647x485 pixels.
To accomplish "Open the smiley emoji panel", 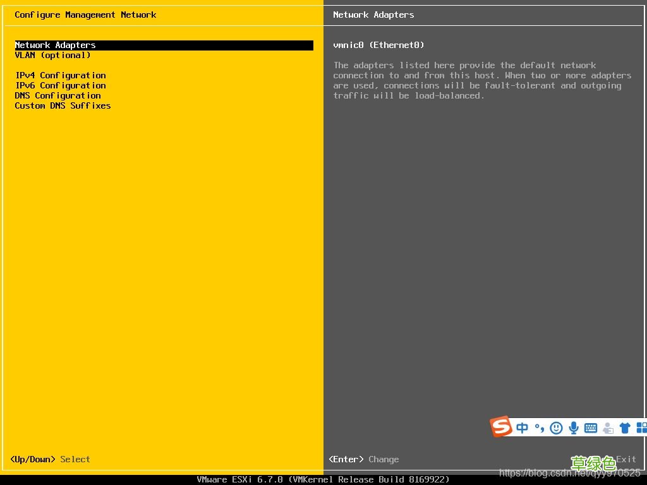I will coord(556,428).
